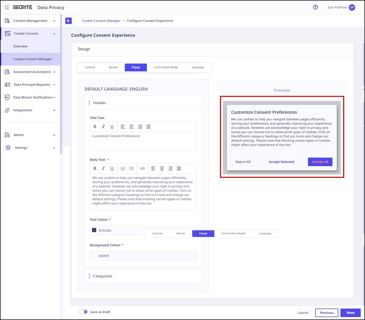Expand Data Principal Requests chevron

pyautogui.click(x=54, y=85)
